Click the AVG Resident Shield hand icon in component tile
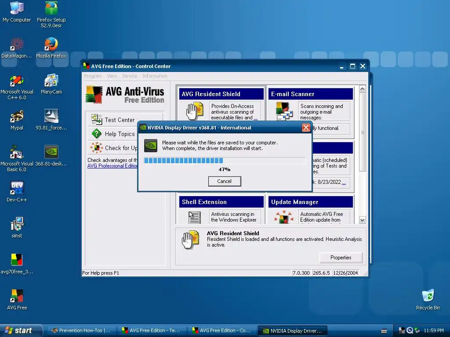 coord(195,111)
